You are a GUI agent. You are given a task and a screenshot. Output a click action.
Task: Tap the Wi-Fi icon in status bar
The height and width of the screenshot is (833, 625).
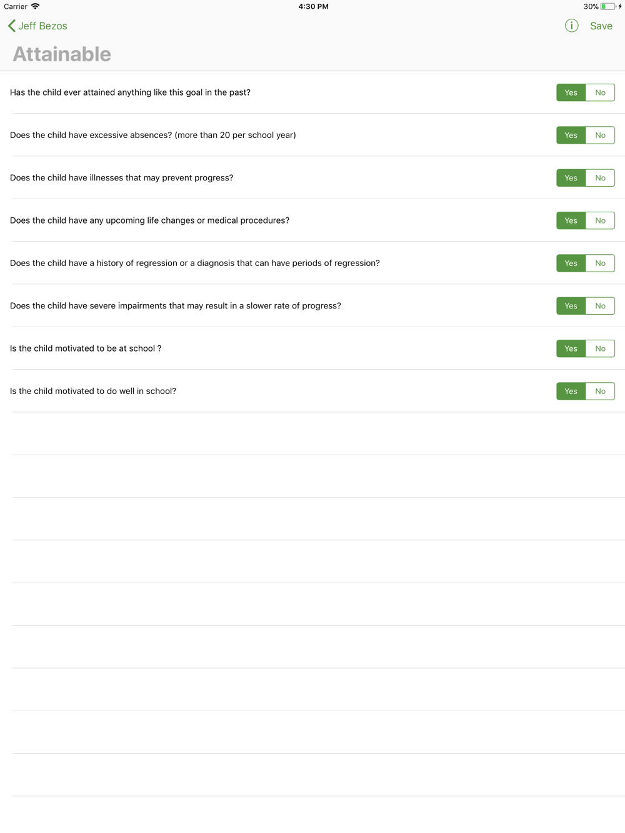pos(35,6)
